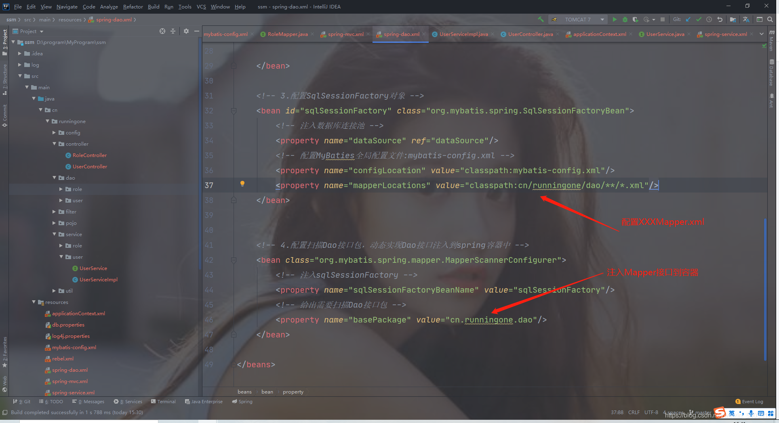
Task: Click the Build Project hammer icon
Action: tap(541, 19)
